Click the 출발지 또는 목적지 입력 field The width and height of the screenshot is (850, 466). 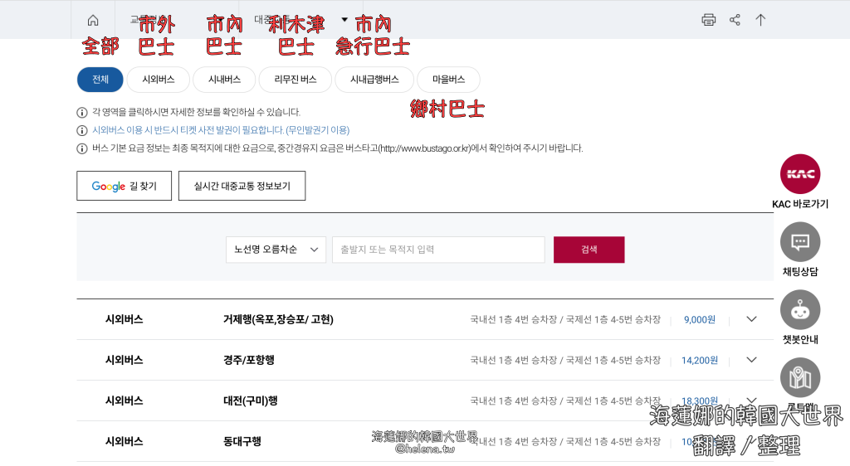pyautogui.click(x=438, y=250)
